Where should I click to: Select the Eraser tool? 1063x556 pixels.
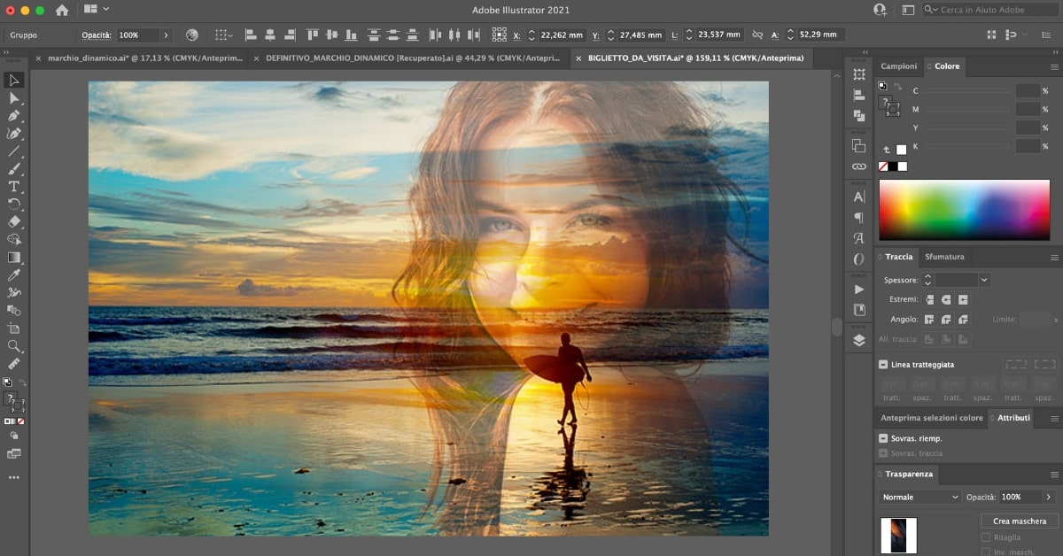tap(14, 221)
